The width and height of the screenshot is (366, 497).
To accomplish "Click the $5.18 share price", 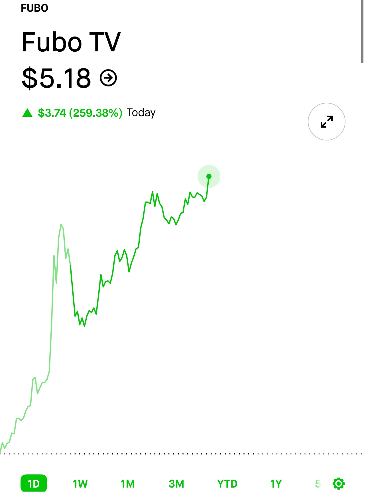I will (x=56, y=78).
